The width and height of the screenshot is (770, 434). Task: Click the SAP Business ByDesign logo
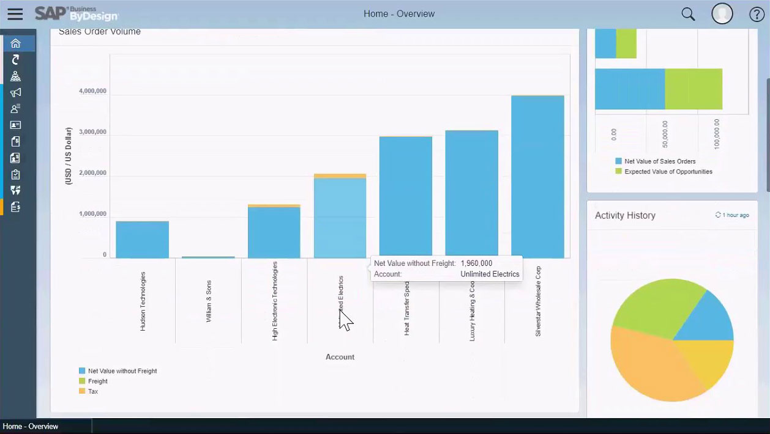77,13
